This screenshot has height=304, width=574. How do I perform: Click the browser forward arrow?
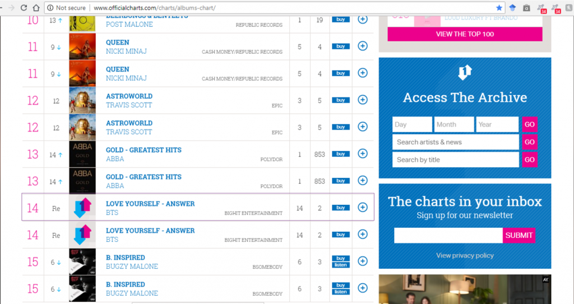(x=11, y=8)
